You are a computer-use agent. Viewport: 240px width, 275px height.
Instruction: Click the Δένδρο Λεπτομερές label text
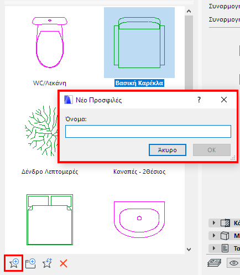pyautogui.click(x=50, y=172)
